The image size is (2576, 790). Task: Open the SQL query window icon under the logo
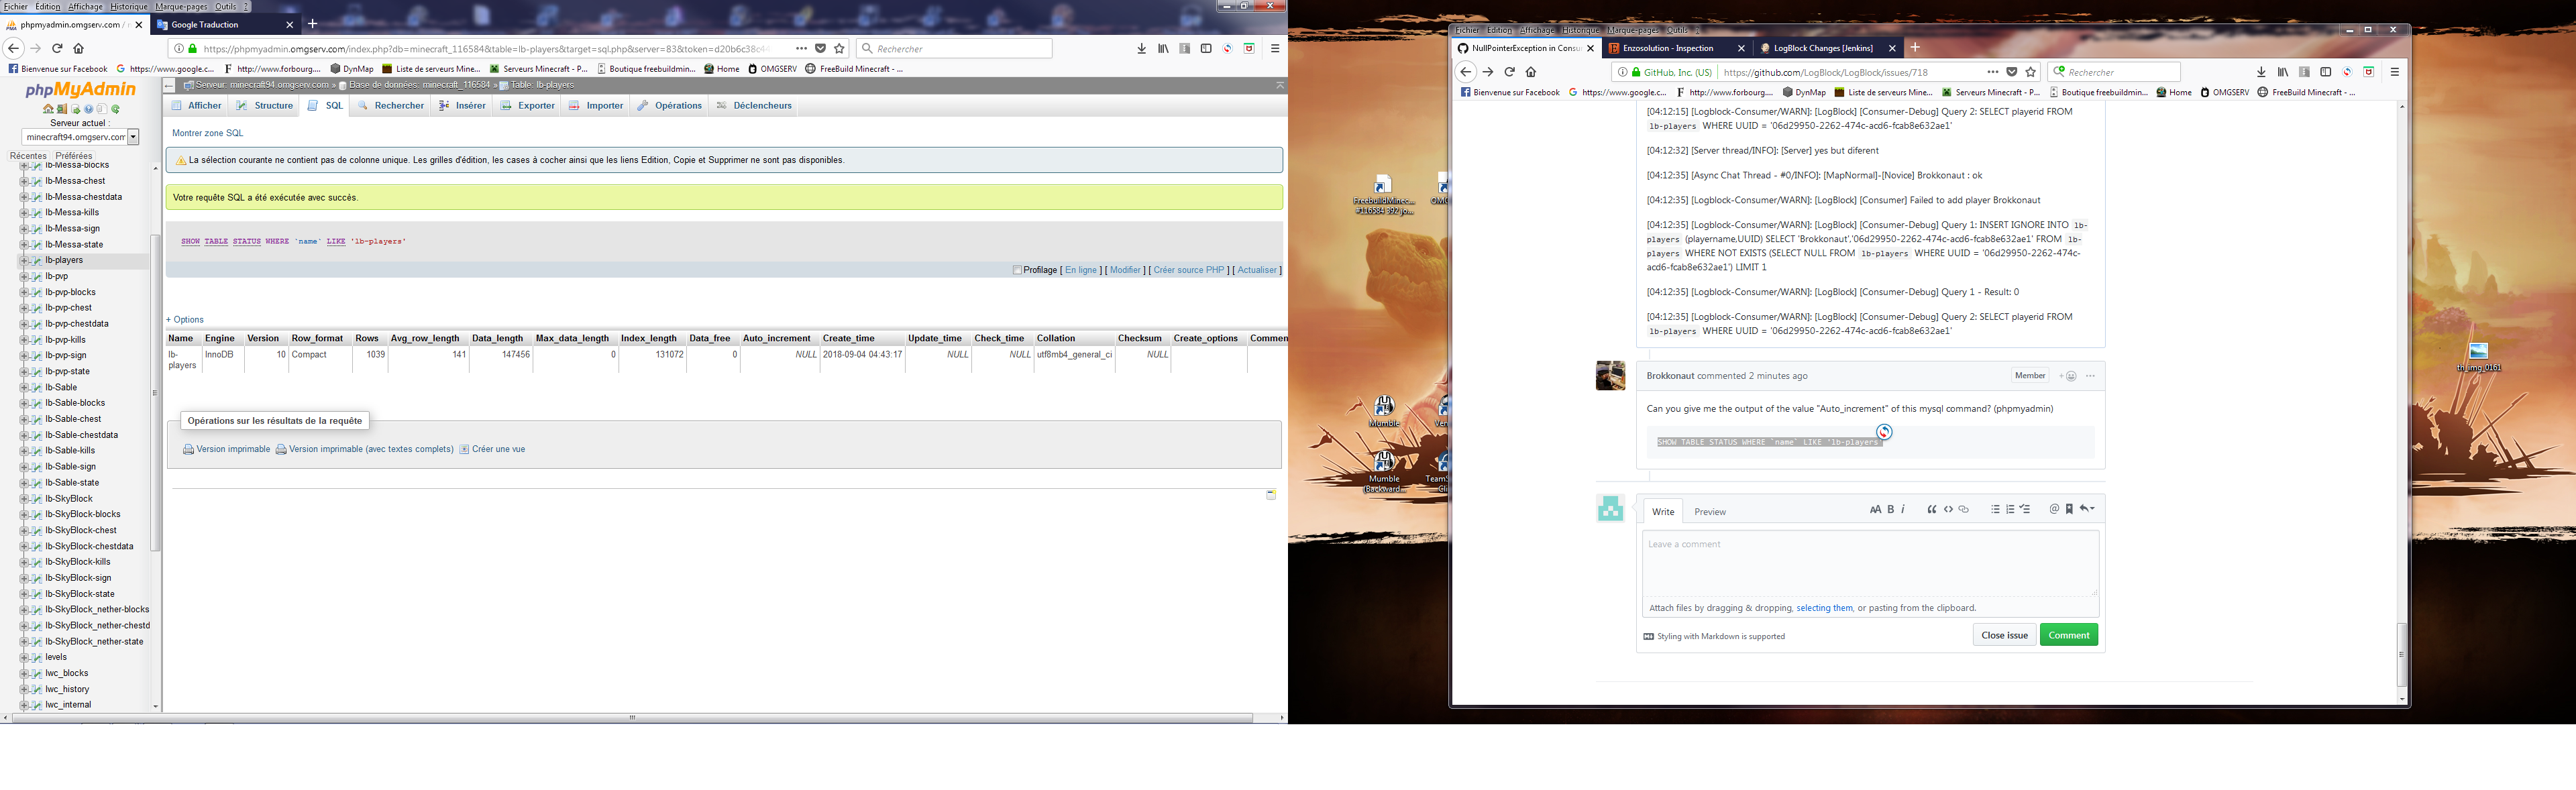click(x=76, y=109)
